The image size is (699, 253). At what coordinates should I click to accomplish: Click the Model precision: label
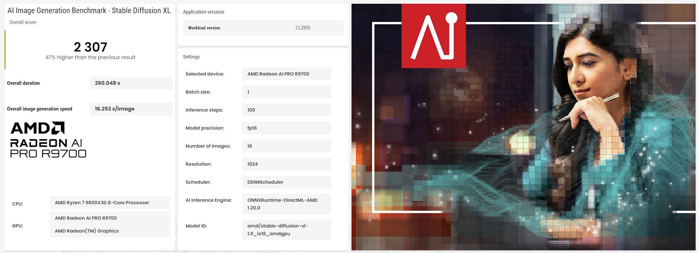pyautogui.click(x=205, y=128)
